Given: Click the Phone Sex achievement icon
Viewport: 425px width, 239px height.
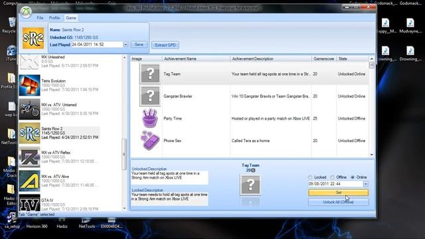Looking at the screenshot, I should 150,140.
